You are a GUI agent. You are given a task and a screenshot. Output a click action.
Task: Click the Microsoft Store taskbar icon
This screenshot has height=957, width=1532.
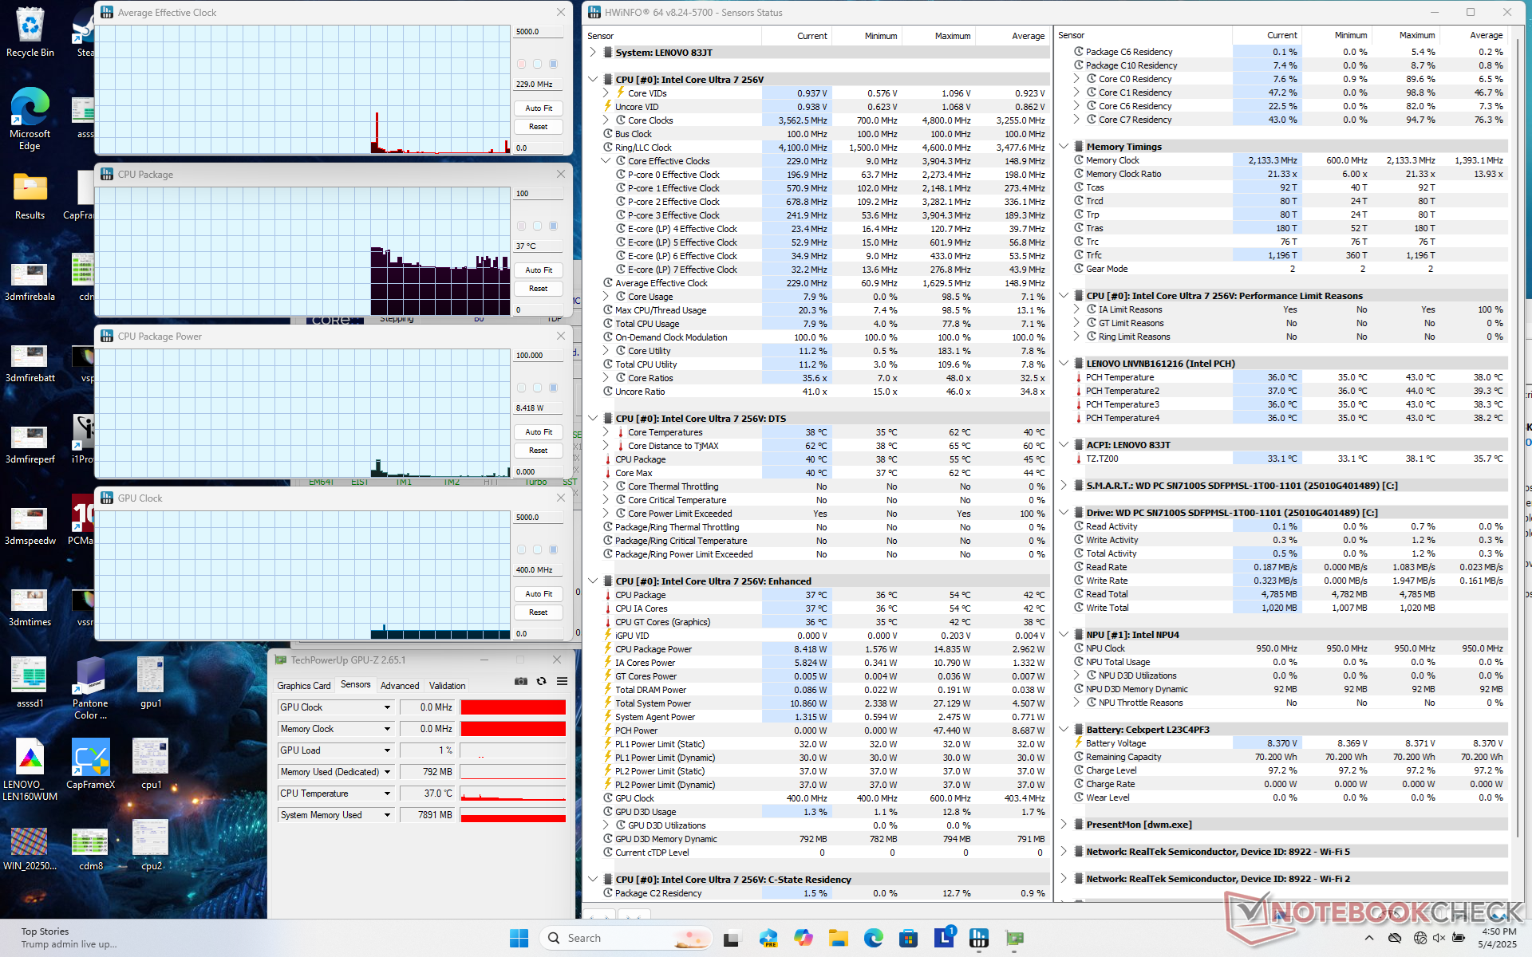[908, 938]
